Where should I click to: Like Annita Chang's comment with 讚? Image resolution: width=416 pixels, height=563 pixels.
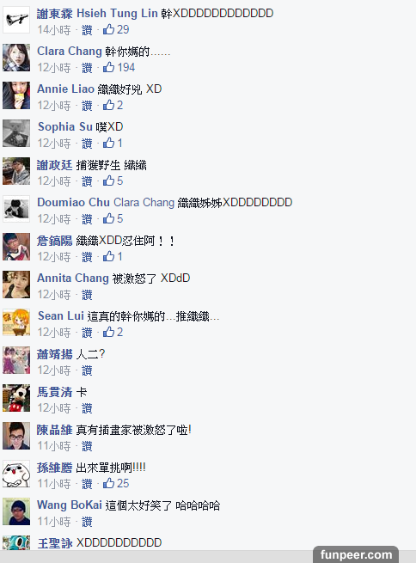pyautogui.click(x=87, y=295)
